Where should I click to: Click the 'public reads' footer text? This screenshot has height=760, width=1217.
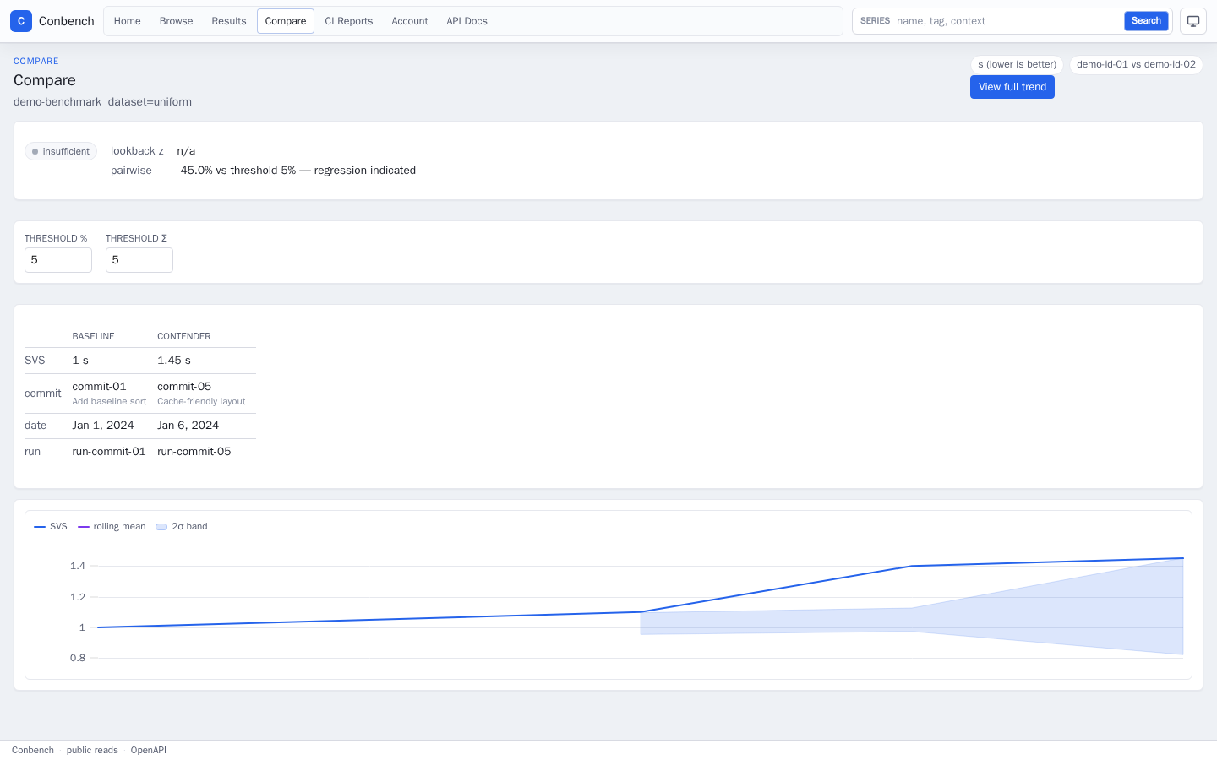coord(92,751)
